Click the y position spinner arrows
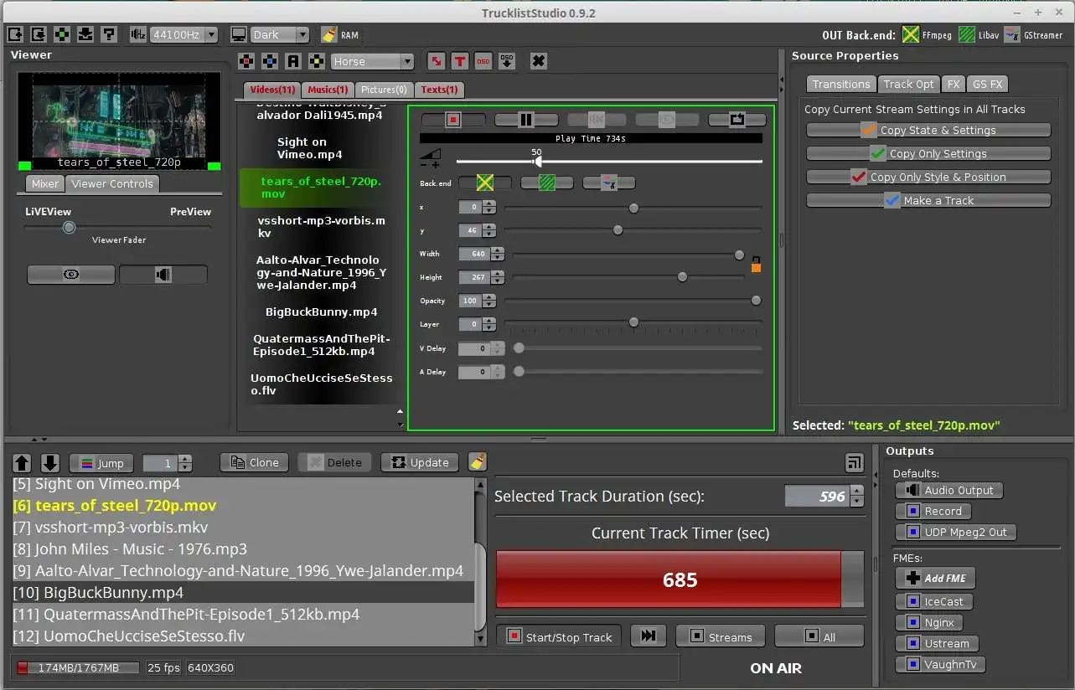Screen dimensions: 1075x690 pyautogui.click(x=489, y=230)
